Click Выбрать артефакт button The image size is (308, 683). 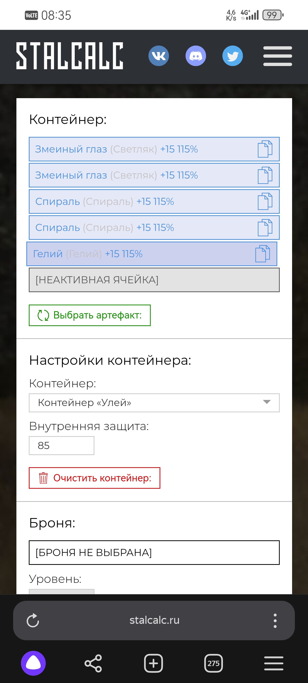(x=90, y=315)
